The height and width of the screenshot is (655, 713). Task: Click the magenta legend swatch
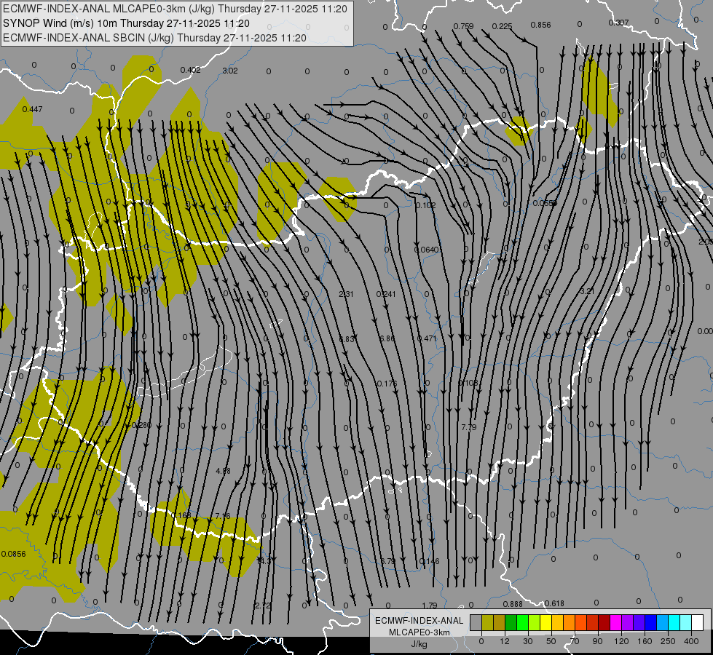point(616,622)
